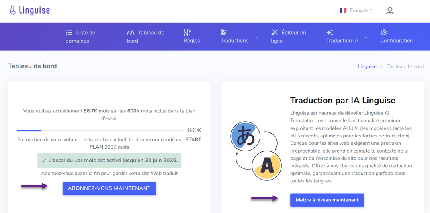This screenshot has height=213, width=430.
Task: Click the Tableau de bord breadcrumb text
Action: coord(405,66)
